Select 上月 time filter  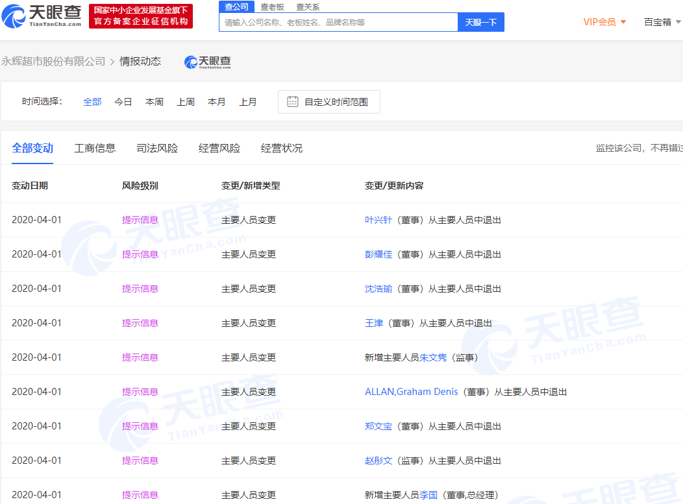tap(248, 102)
